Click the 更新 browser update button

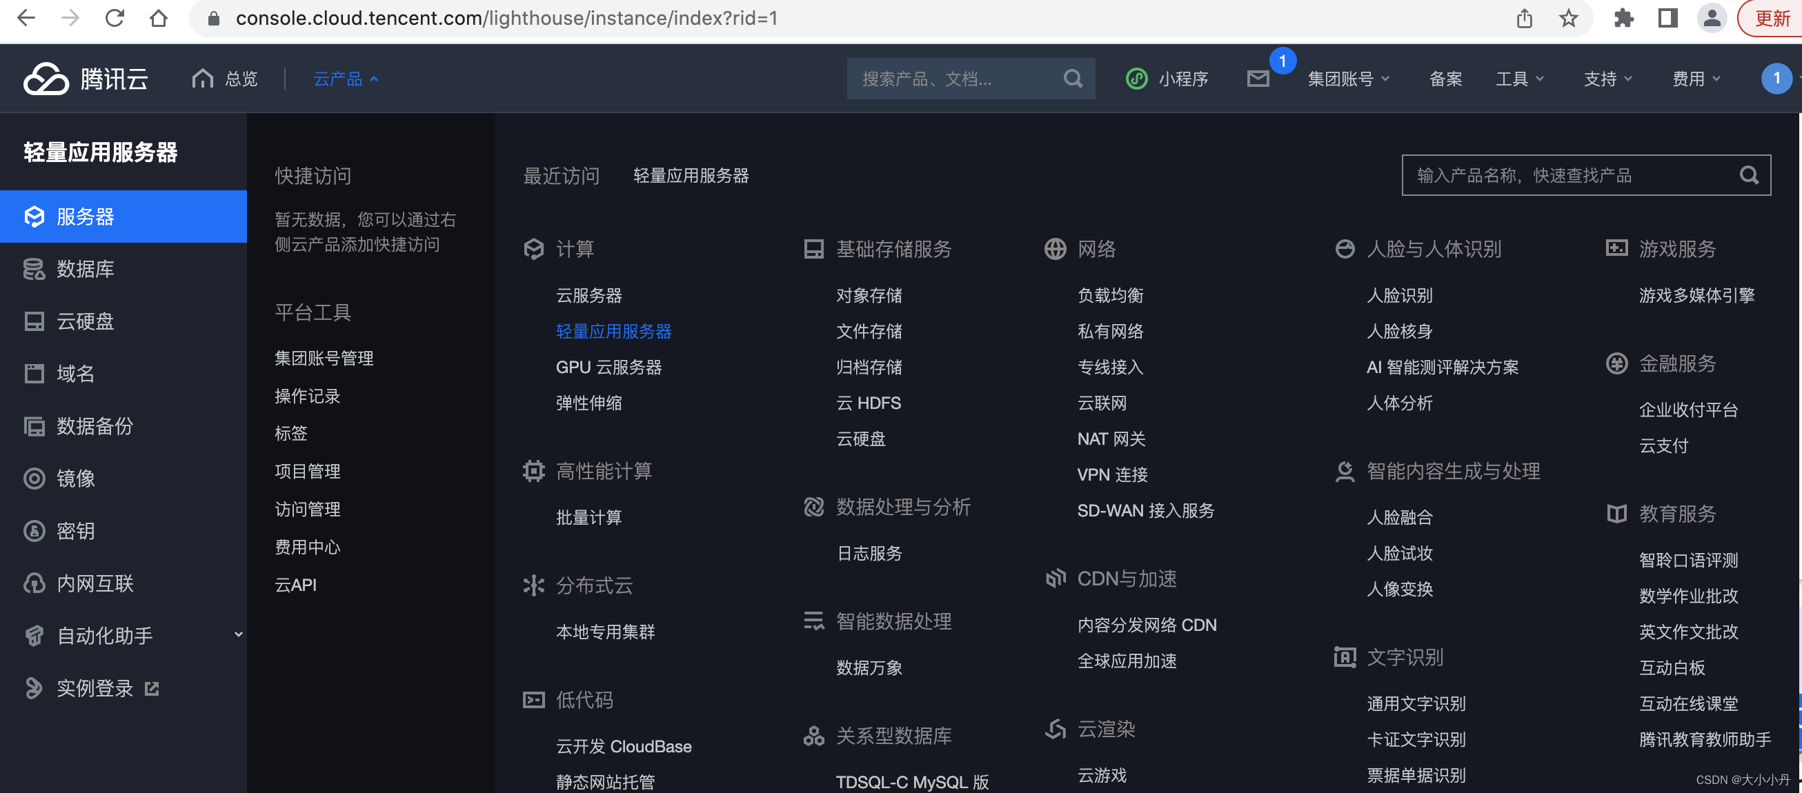click(1772, 18)
